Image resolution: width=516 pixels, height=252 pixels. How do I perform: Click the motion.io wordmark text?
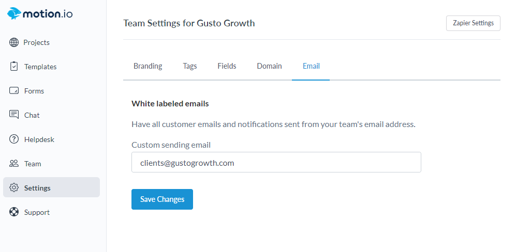pos(48,14)
